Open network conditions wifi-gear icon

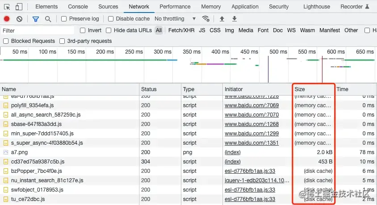pyautogui.click(x=205, y=18)
